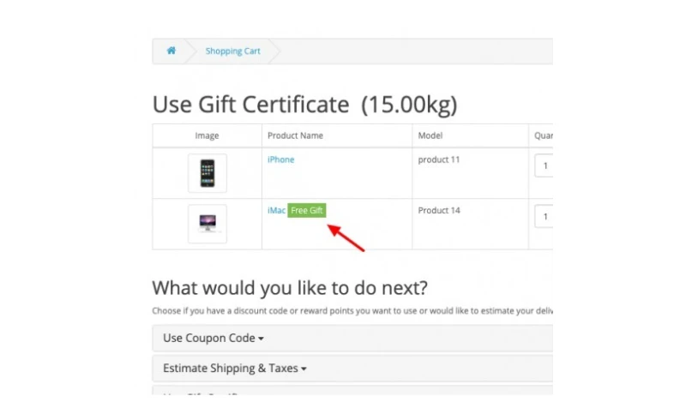
Task: Expand the Estimate Shipping & Taxes panel
Action: tap(231, 369)
